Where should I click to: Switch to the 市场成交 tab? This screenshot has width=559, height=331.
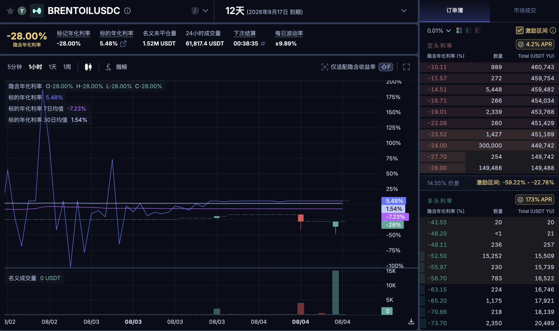[x=524, y=10]
